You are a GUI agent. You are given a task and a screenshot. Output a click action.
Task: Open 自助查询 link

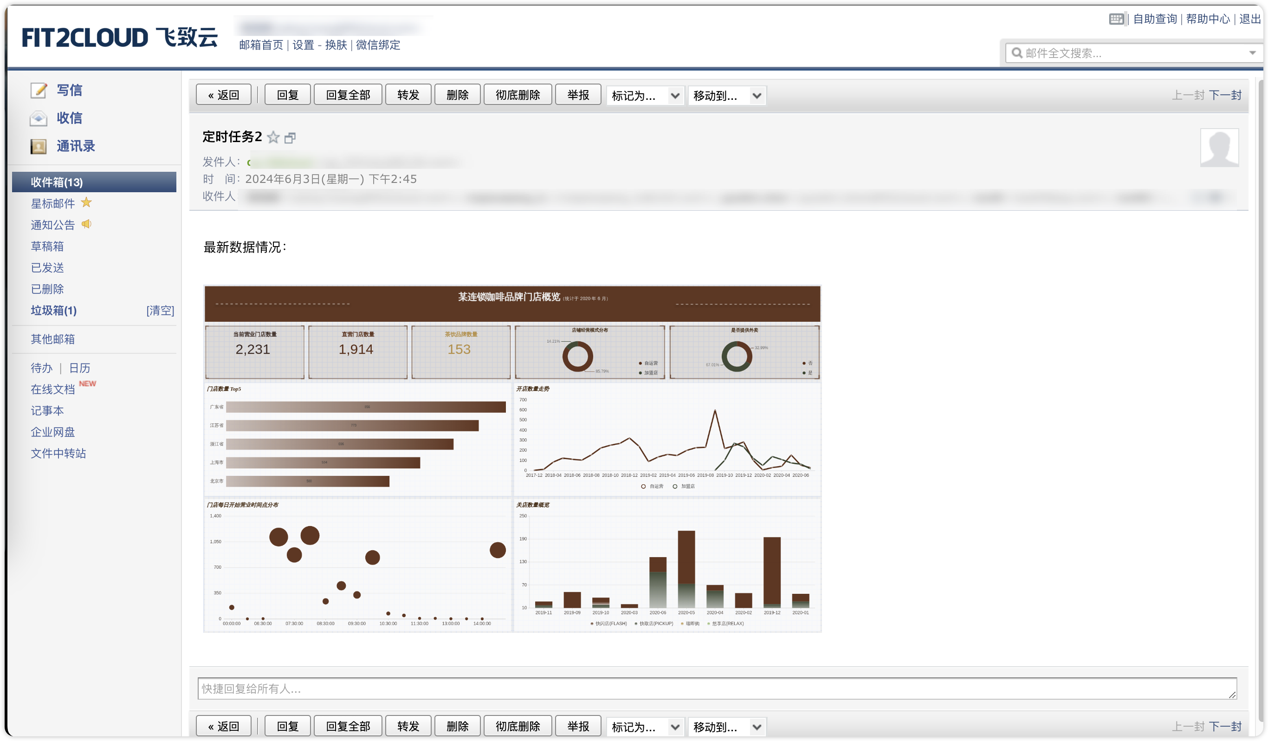1155,19
